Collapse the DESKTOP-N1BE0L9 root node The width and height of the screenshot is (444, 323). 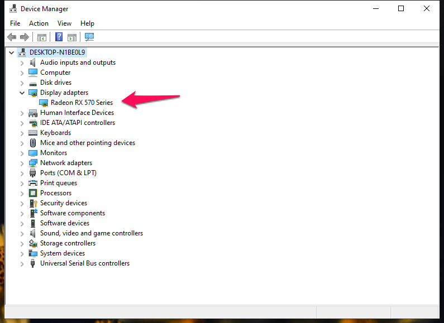11,52
